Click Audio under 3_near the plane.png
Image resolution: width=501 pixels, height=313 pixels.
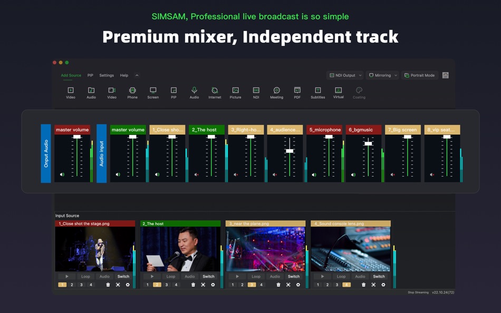point(275,276)
